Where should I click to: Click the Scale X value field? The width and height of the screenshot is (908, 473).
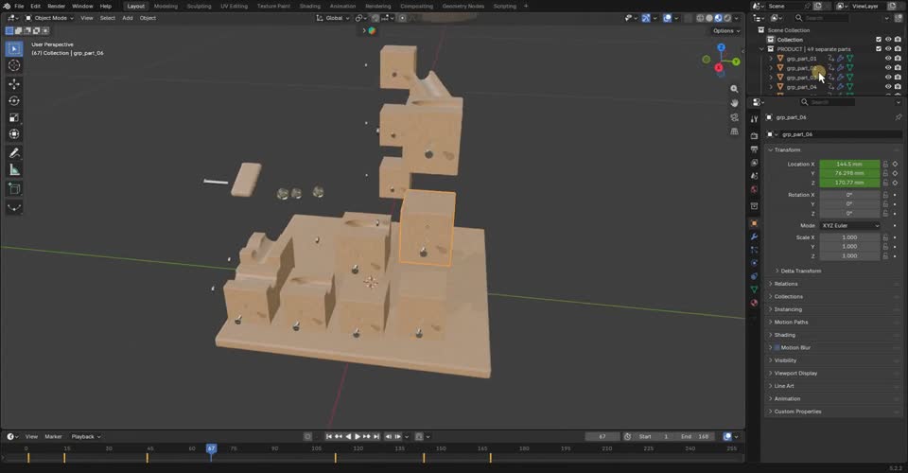point(849,237)
